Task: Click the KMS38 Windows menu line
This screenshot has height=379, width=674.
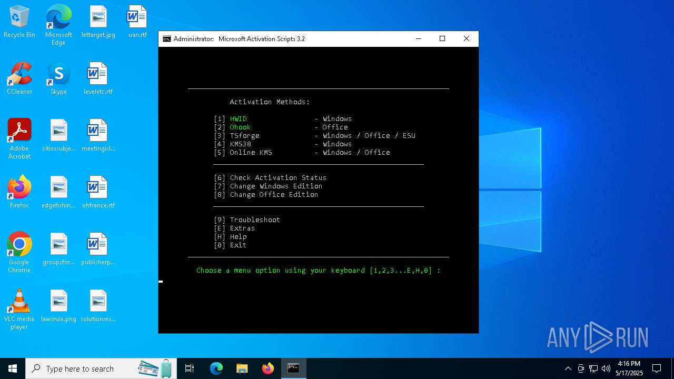Action: (283, 144)
